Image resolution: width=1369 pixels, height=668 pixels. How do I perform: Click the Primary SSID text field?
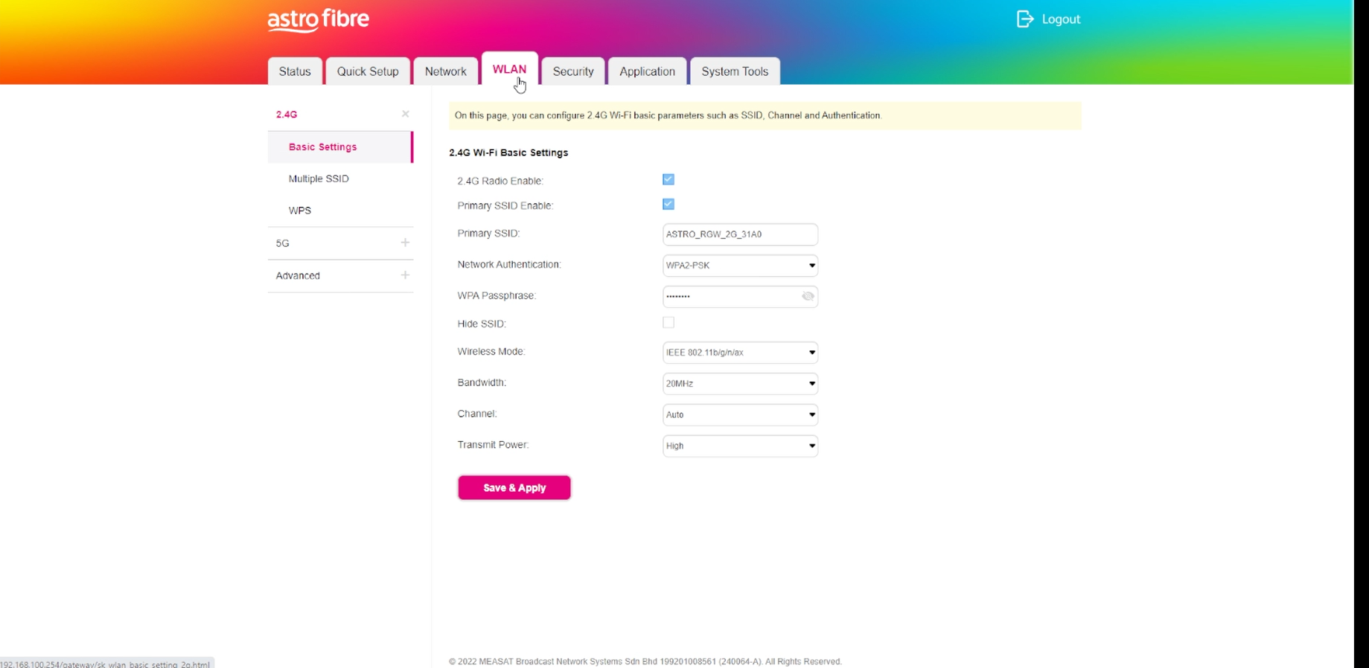[x=739, y=234]
